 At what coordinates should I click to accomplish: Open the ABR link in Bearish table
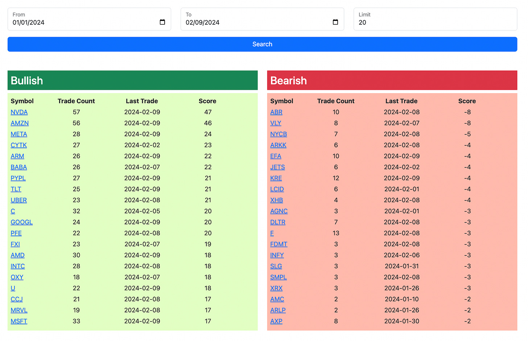(x=276, y=112)
